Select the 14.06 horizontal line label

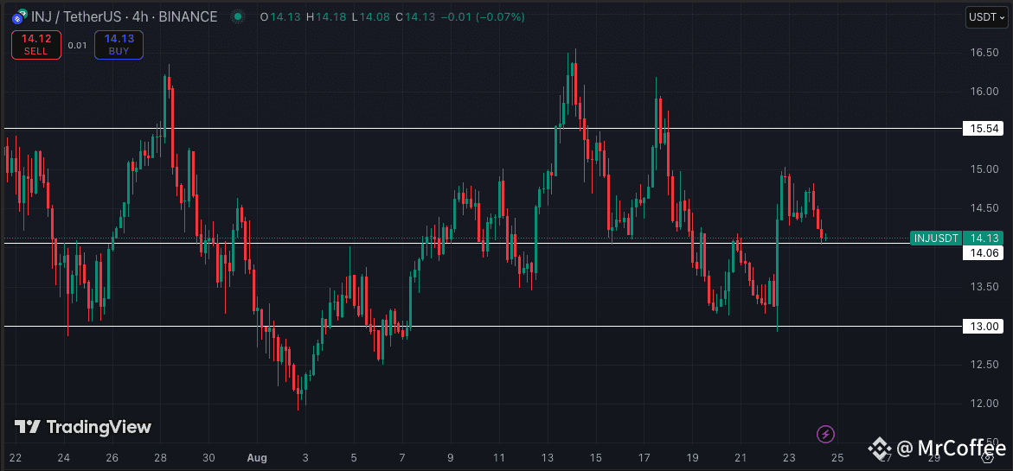pos(984,253)
